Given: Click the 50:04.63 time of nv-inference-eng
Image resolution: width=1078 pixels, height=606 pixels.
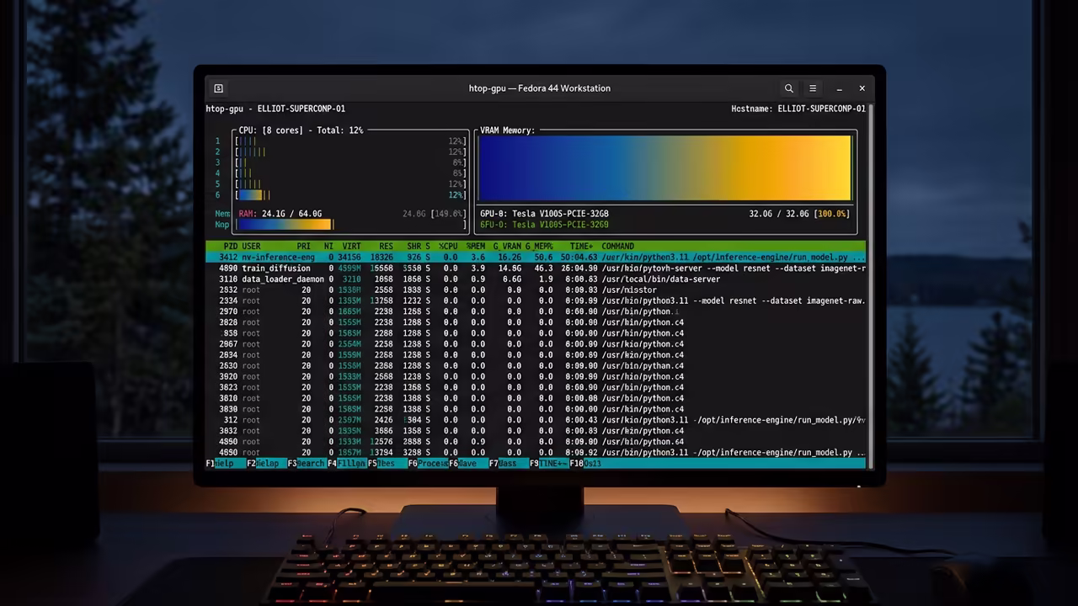Looking at the screenshot, I should pyautogui.click(x=579, y=258).
